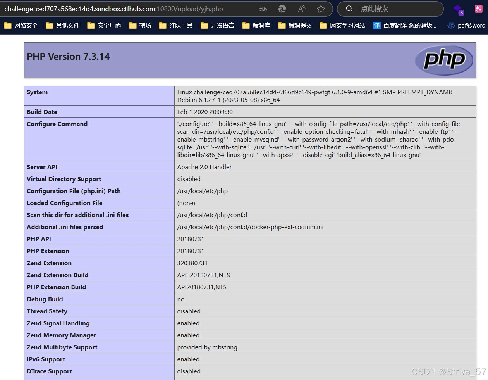
Task: Click the provided by mbstring value
Action: tap(207, 347)
